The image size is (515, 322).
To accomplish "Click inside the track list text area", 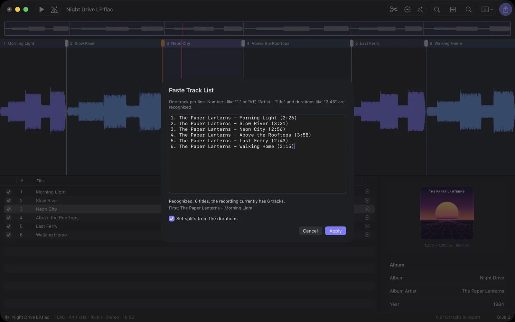I will (257, 154).
